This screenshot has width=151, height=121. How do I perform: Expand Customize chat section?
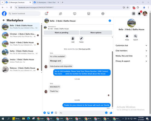pyautogui.click(x=131, y=45)
